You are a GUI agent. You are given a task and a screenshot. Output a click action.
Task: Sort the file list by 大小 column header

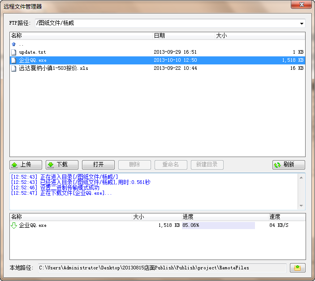(260, 36)
